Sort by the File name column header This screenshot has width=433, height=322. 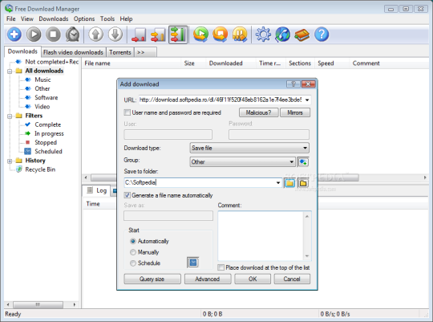click(x=132, y=63)
